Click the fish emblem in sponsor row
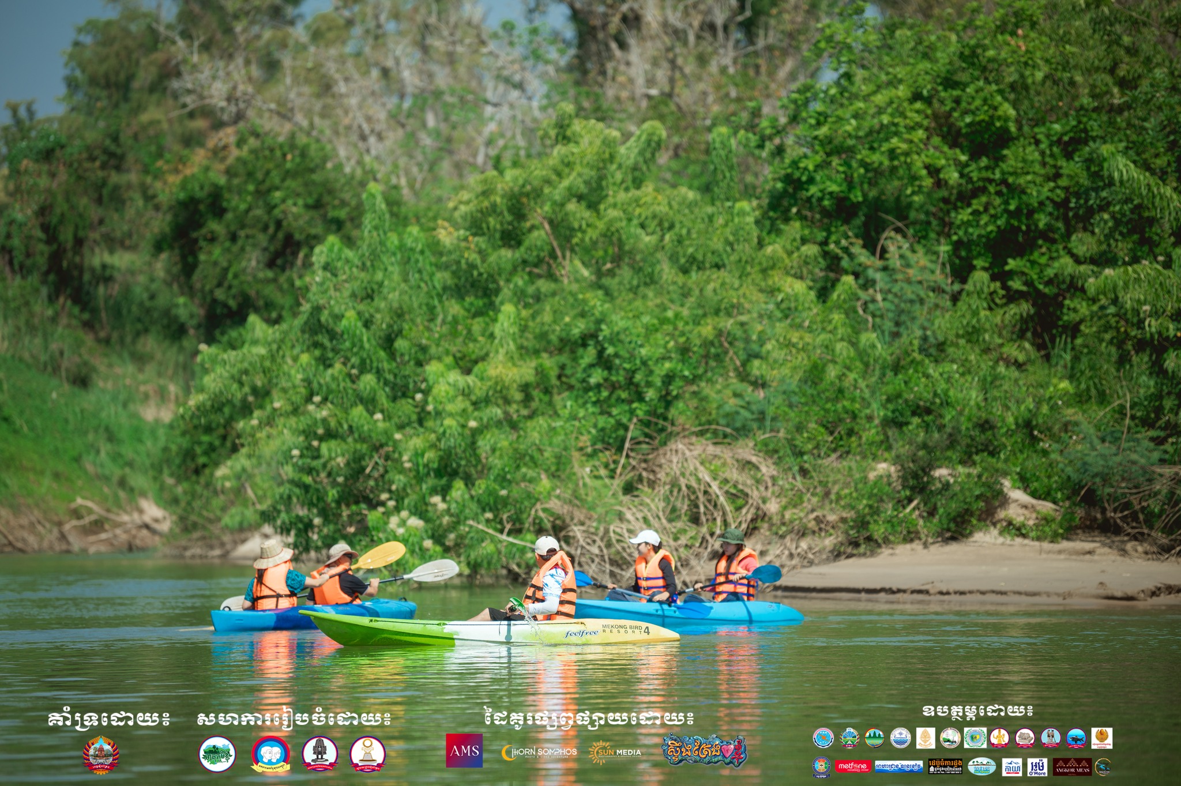1181x786 pixels. pyautogui.click(x=1075, y=738)
